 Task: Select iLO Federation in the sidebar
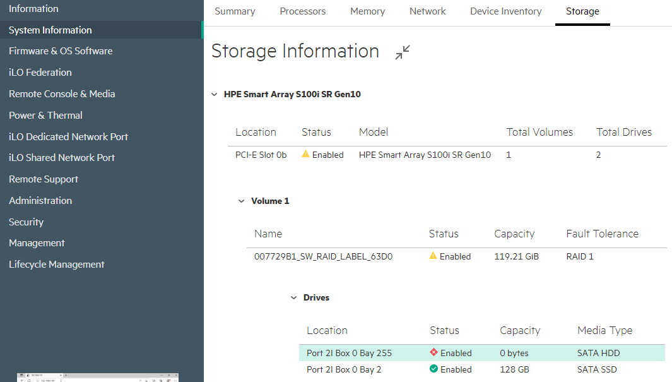40,72
